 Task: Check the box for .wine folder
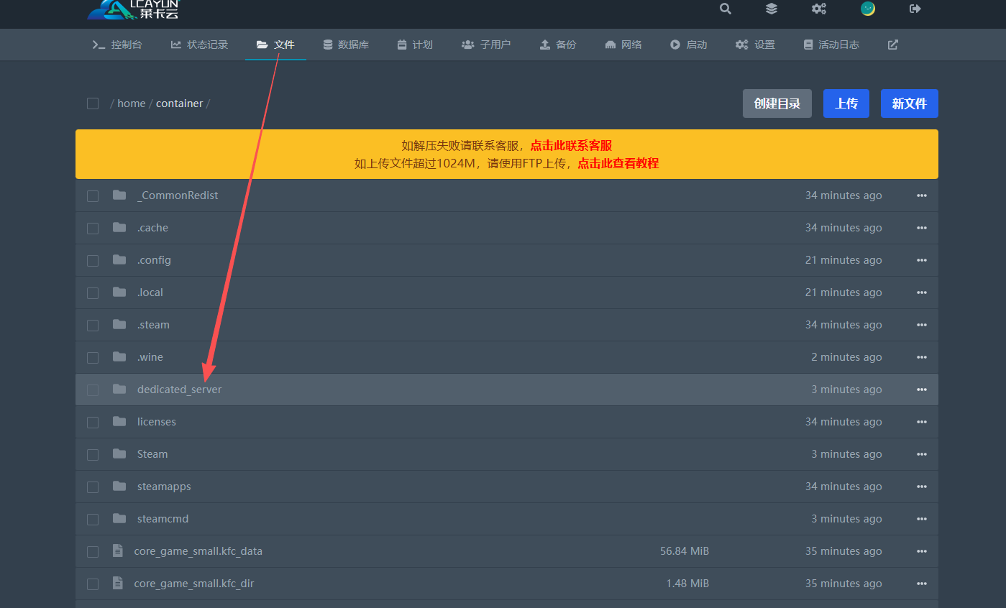coord(93,357)
